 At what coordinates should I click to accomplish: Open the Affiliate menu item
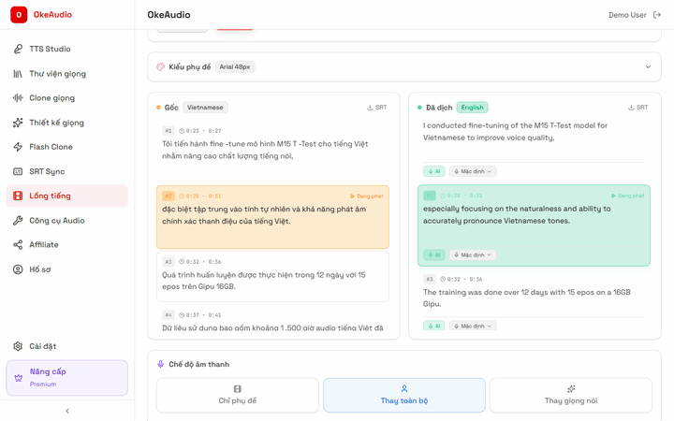point(43,245)
